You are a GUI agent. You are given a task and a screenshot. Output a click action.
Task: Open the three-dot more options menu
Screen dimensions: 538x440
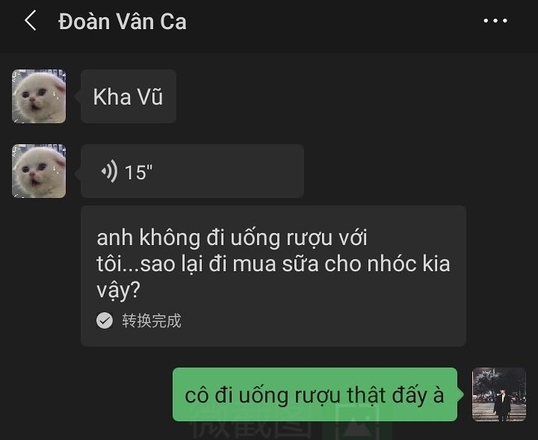[x=495, y=21]
